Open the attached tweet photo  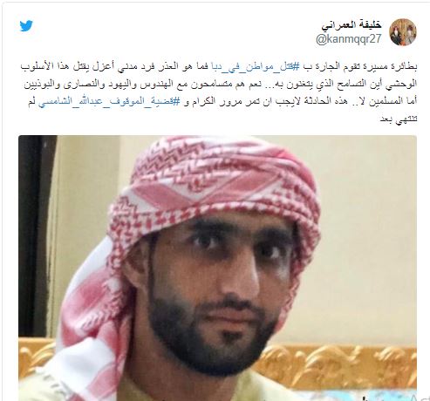(217, 268)
